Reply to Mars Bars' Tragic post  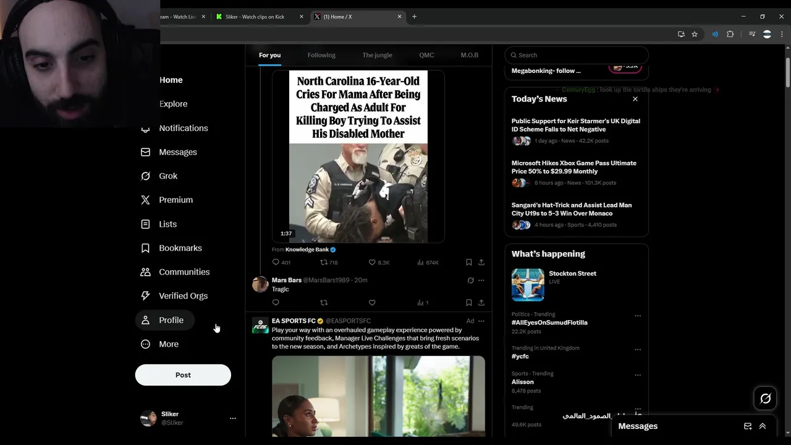(276, 302)
